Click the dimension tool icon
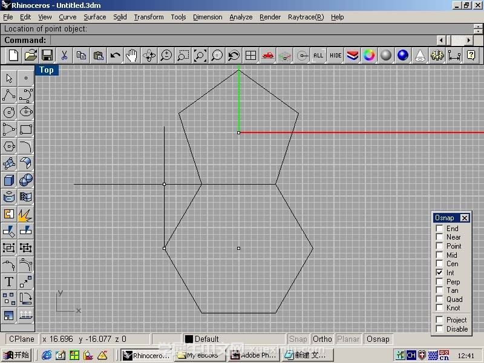This screenshot has height=363, width=484. click(x=454, y=56)
